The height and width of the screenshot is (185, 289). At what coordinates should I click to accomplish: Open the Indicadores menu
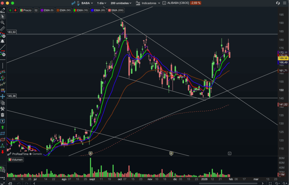pyautogui.click(x=148, y=3)
